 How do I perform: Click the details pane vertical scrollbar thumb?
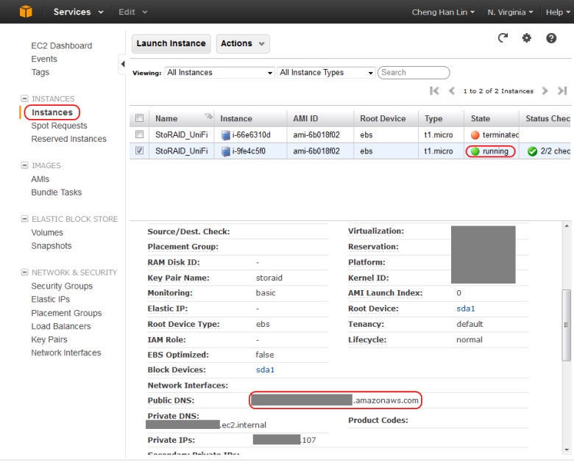coord(567,325)
